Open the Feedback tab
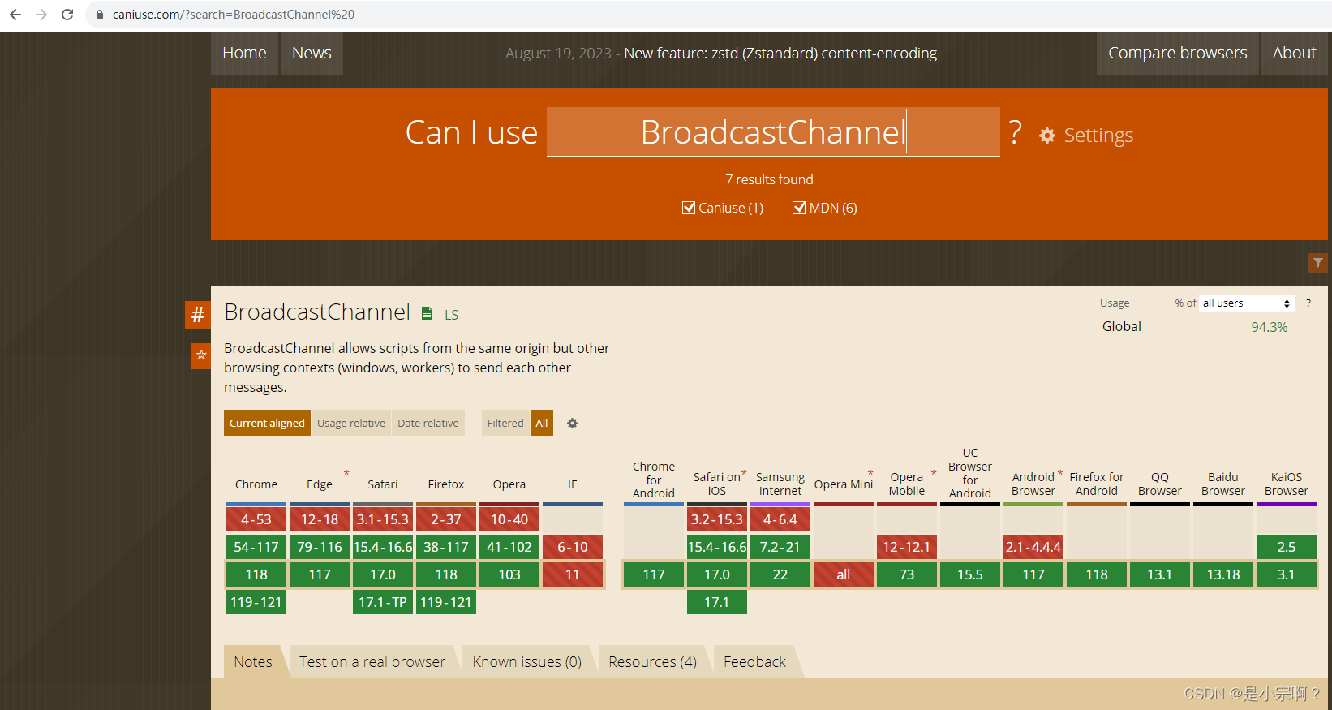 pyautogui.click(x=755, y=661)
